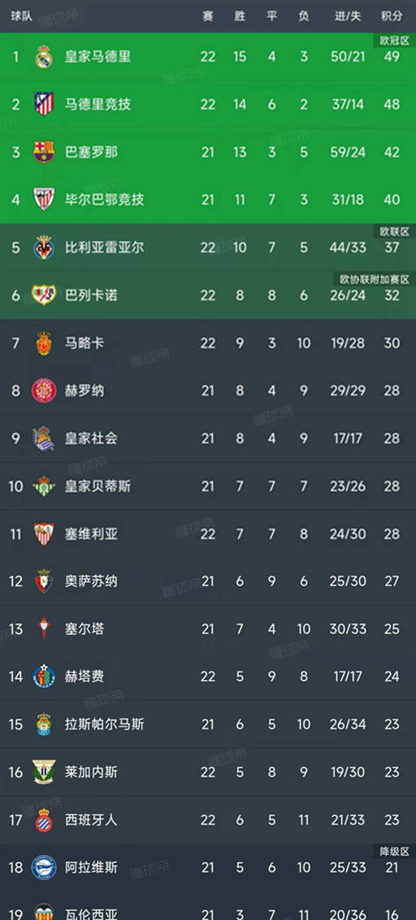Tap the Real Sociedad crest
Screen dimensions: 416x920
pos(43,438)
